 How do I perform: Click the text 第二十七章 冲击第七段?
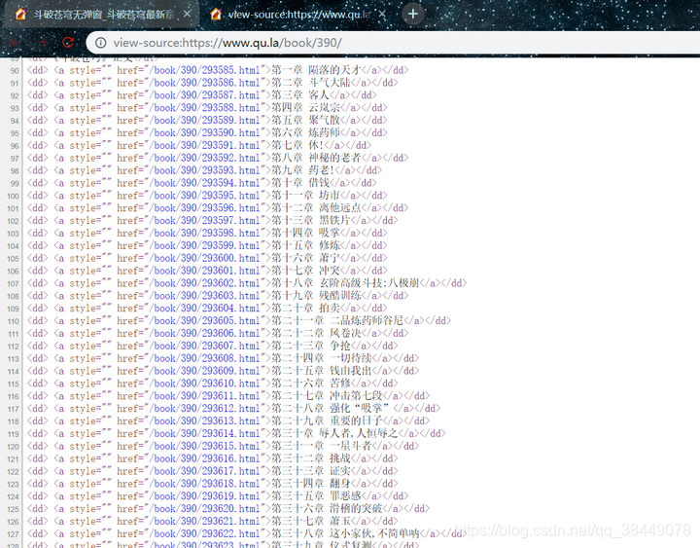point(327,395)
